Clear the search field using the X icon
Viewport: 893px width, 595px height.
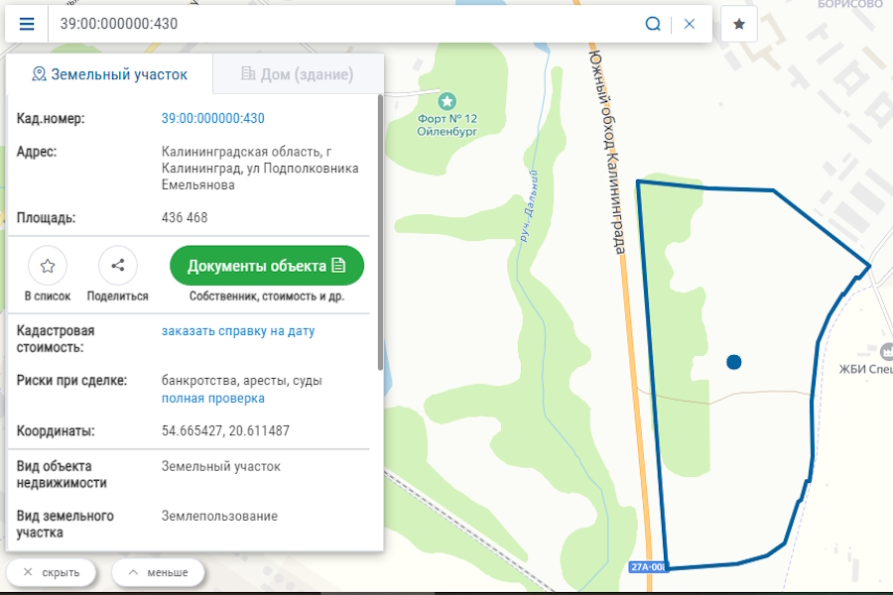click(689, 23)
